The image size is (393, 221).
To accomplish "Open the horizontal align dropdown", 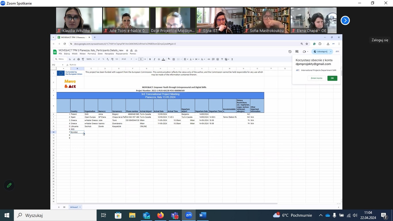I will click(186, 59).
